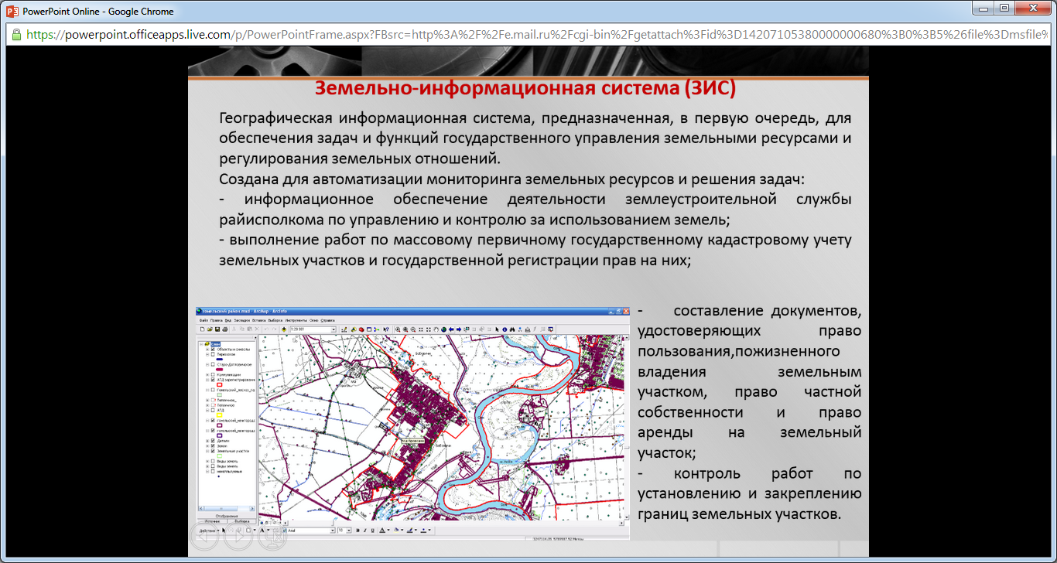Viewport: 1057px width, 563px height.
Task: Open Закладки menu in the ArcMap picture
Action: tap(242, 320)
